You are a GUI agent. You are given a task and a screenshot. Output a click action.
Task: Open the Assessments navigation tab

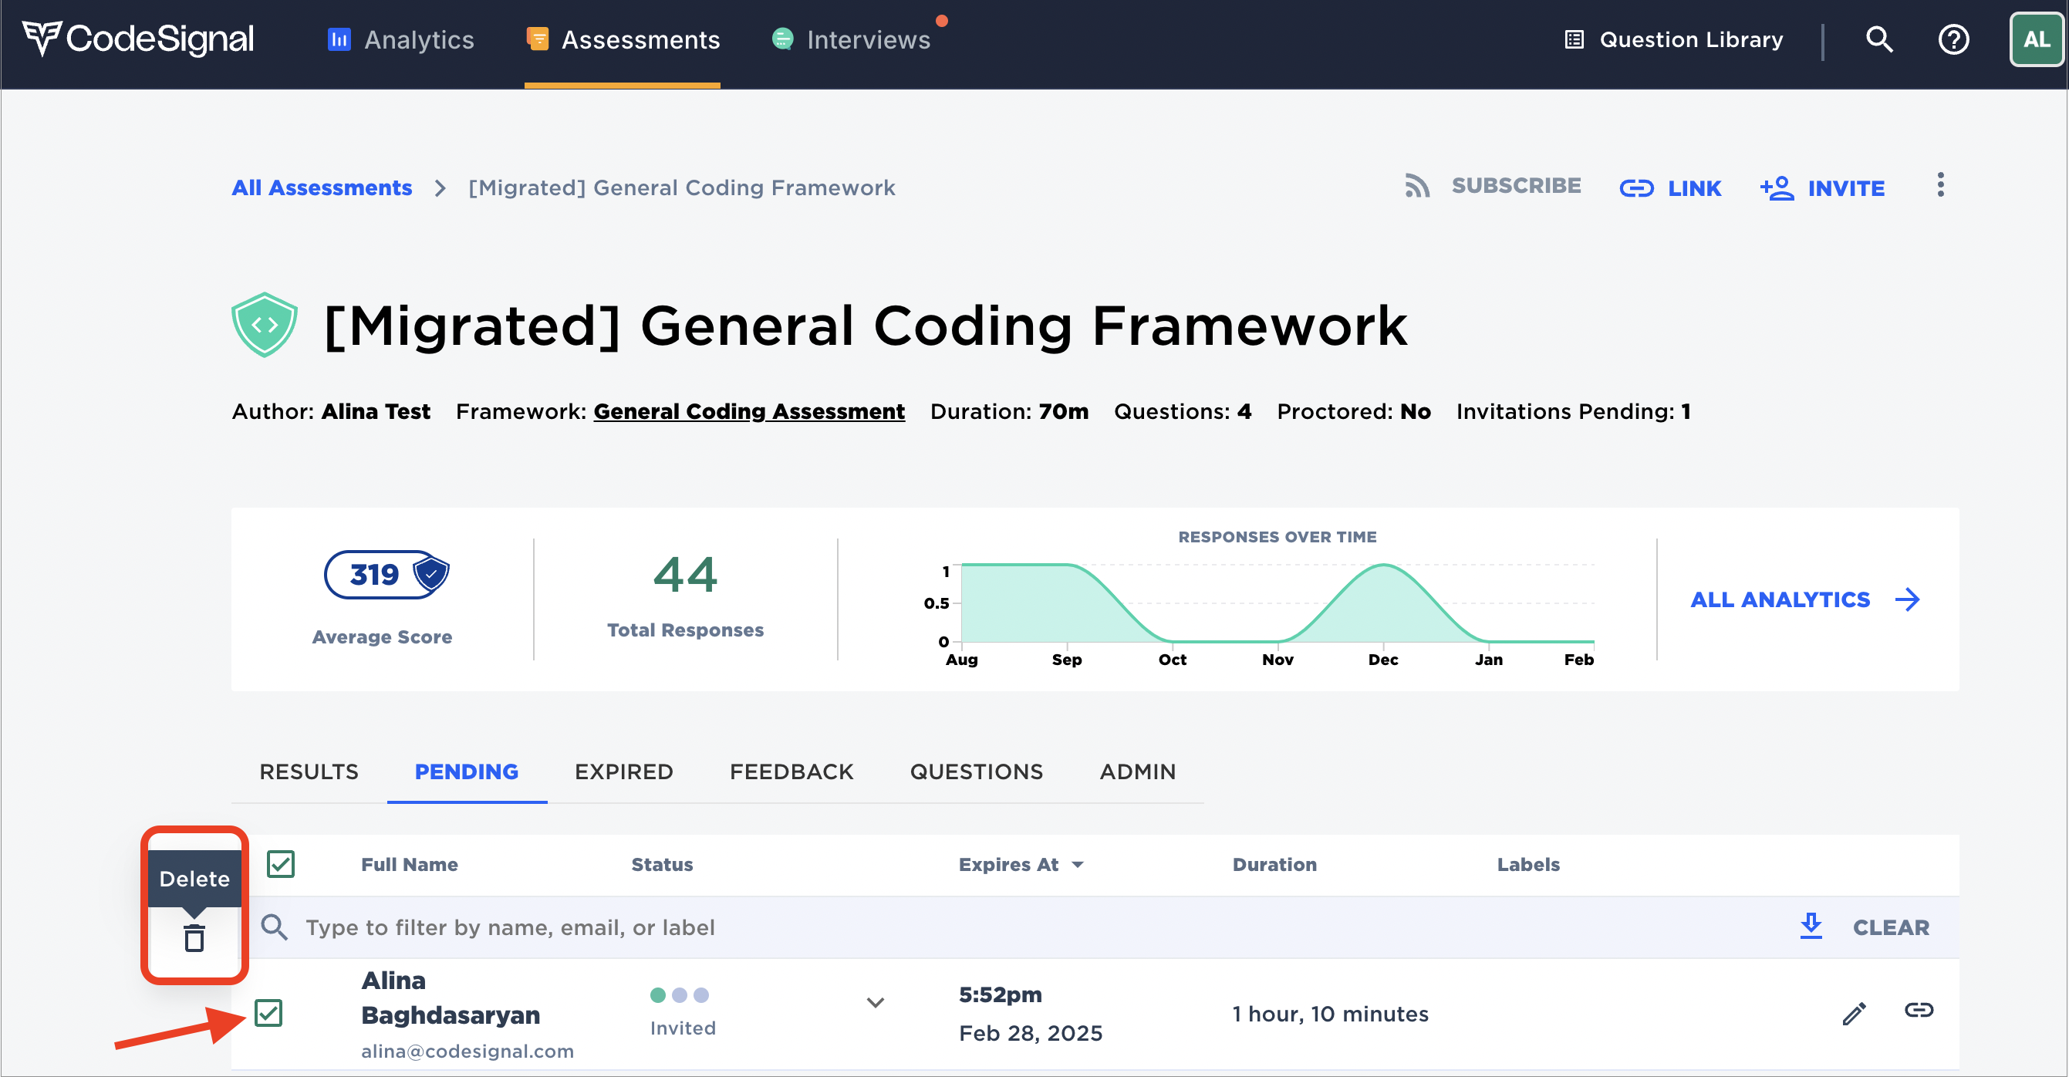click(623, 39)
